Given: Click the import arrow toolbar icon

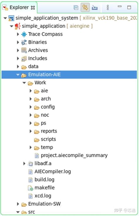Looking at the screenshot, I should [x=95, y=8].
